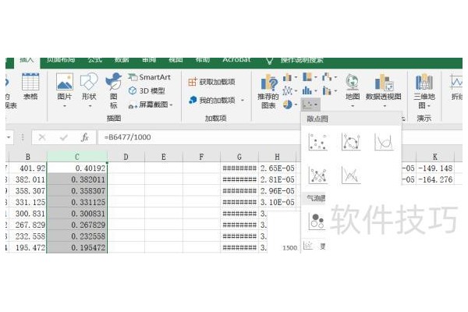Cancel the formula bar entry (X)

(x=42, y=137)
